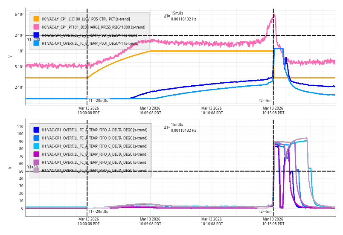Viewport: 343px width, 235px height.
Task: Pick the light blue TC_B_TEMP_PLOT legend swatch
Action: click(36, 43)
